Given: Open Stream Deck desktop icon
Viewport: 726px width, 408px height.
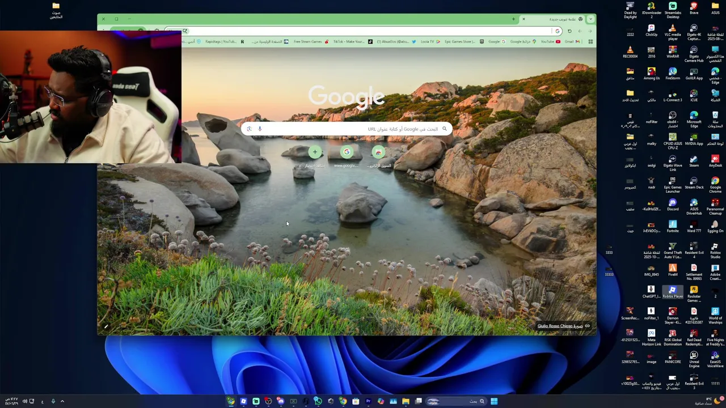Looking at the screenshot, I should (694, 183).
